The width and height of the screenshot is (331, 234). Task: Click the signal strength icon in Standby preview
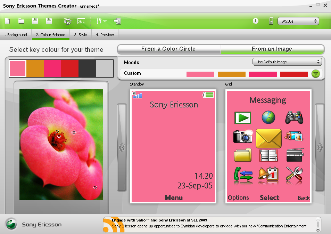point(137,95)
